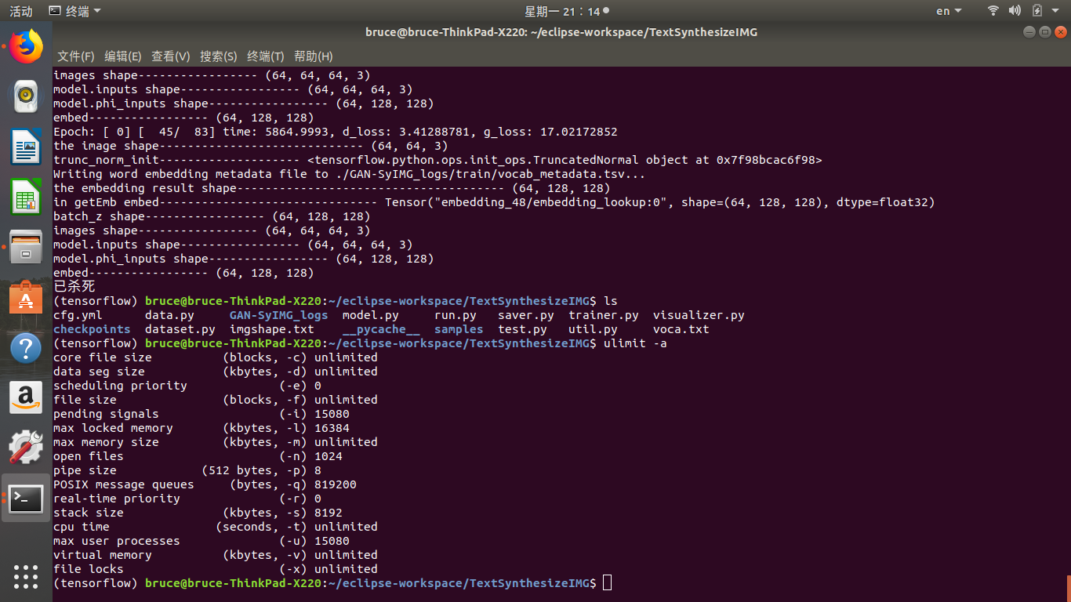Viewport: 1071px width, 602px height.
Task: Click 'imgshape.txt' in ls output
Action: tap(272, 329)
